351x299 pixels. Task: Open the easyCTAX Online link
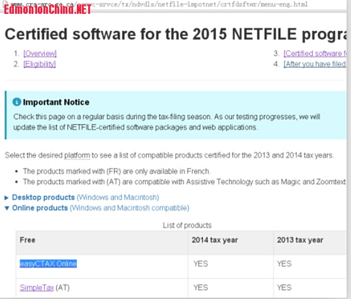tap(48, 264)
